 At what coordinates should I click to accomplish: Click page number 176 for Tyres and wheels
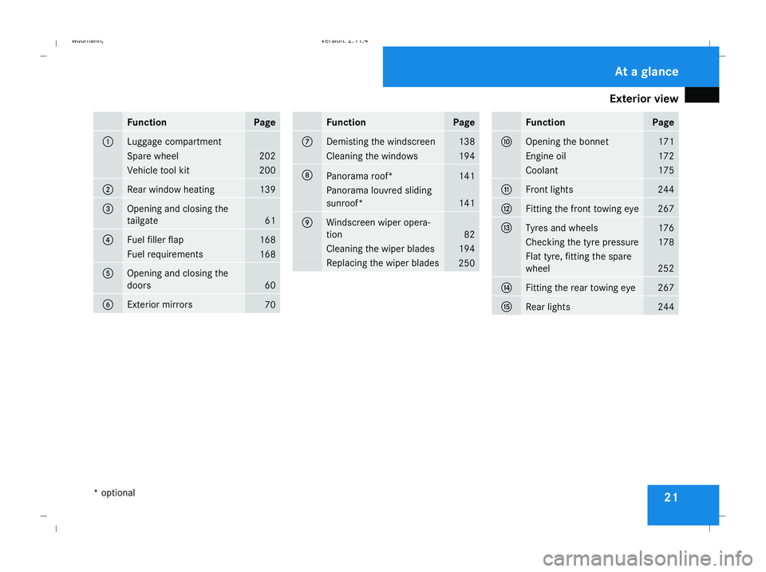(666, 228)
